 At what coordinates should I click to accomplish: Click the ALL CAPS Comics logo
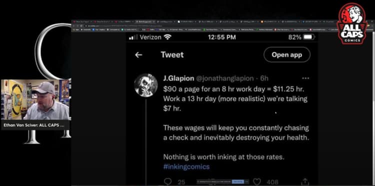point(352,23)
